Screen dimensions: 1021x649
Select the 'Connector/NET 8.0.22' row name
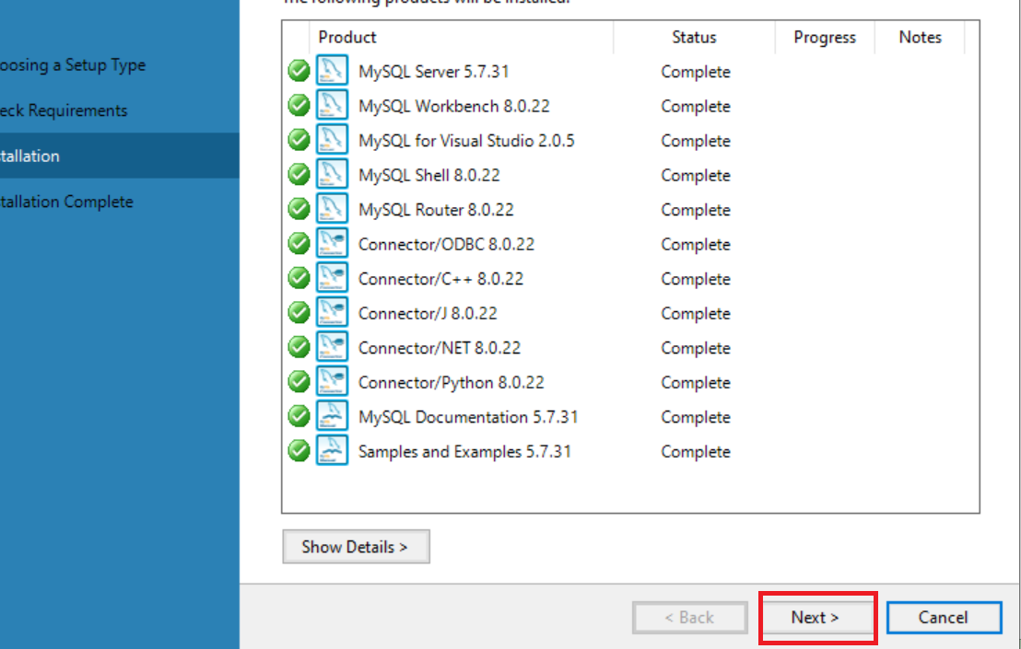[x=440, y=347]
